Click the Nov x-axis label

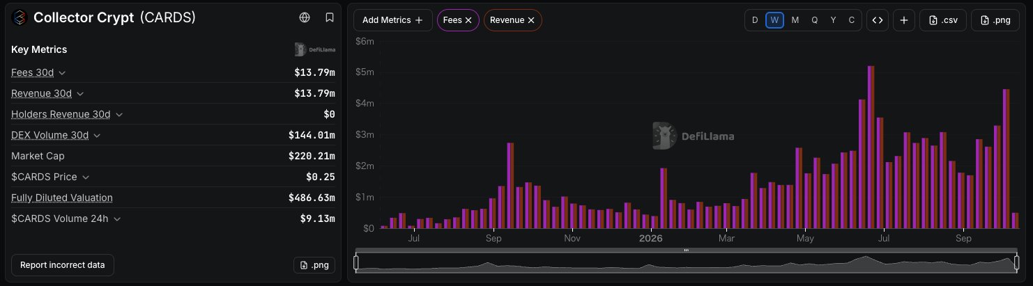tap(572, 239)
